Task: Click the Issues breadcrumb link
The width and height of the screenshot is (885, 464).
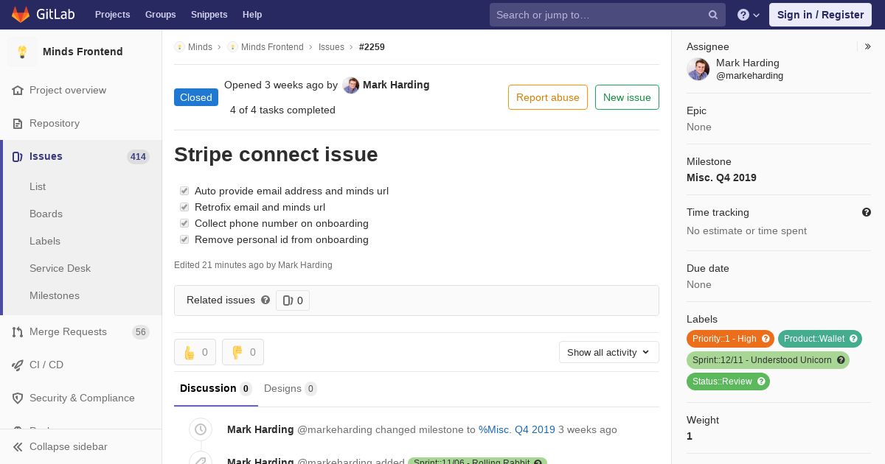Action: click(331, 47)
